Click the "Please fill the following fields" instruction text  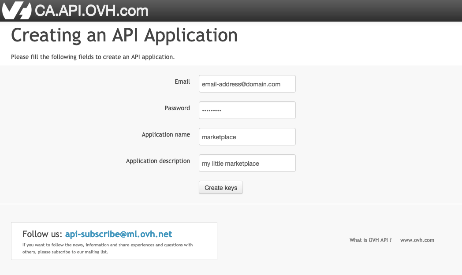click(x=93, y=57)
